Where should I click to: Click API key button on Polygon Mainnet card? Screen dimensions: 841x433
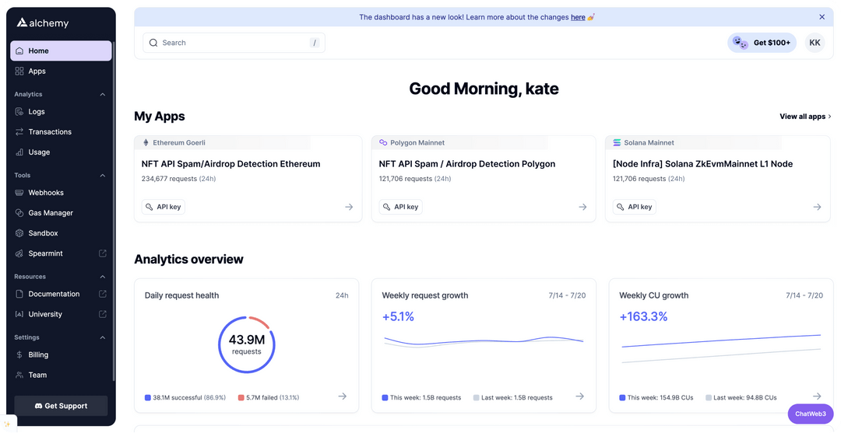(x=401, y=207)
